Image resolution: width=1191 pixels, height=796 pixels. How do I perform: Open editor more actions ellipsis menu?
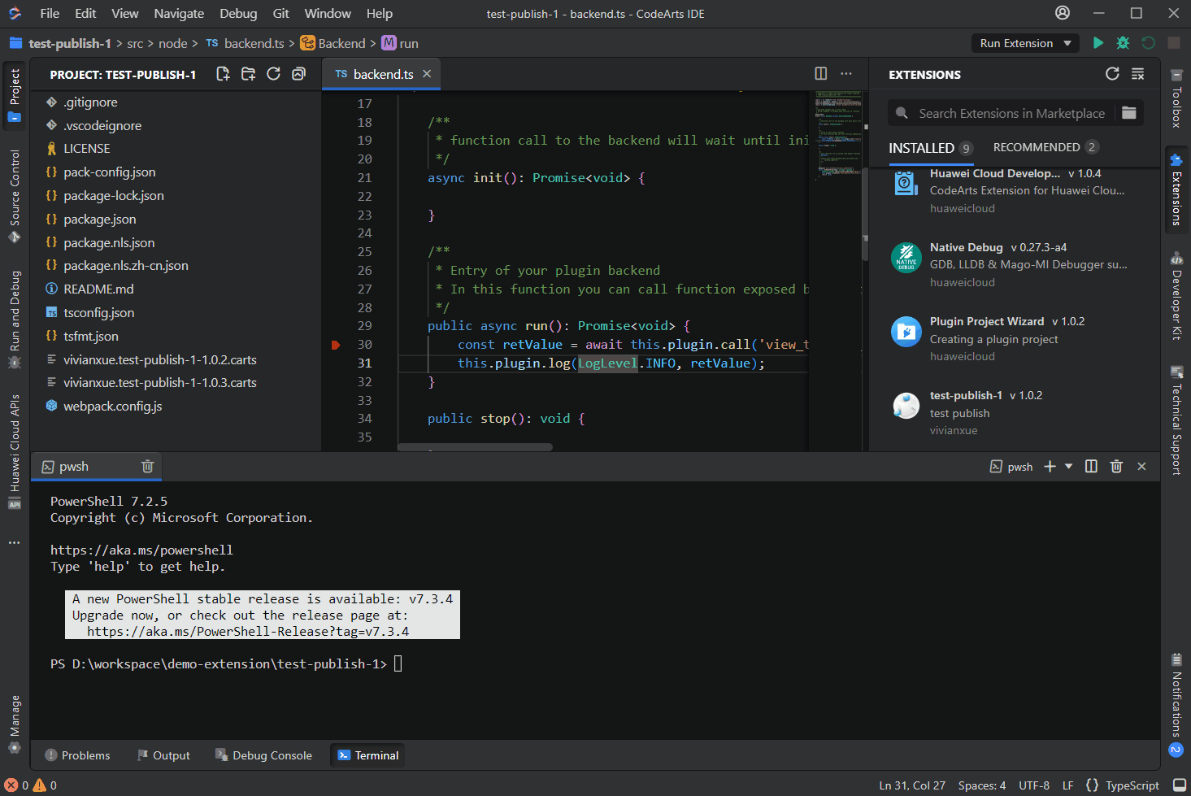pyautogui.click(x=846, y=74)
